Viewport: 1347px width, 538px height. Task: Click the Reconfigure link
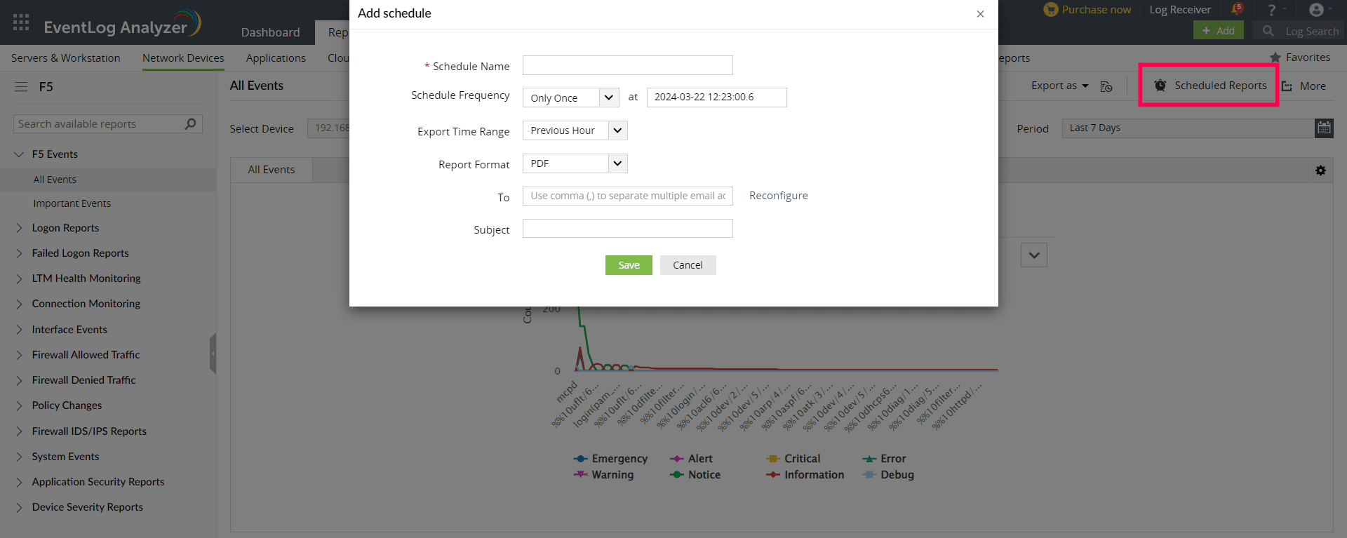tap(778, 196)
